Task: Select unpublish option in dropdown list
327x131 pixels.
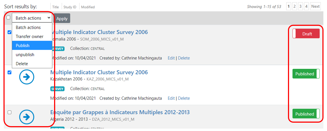Action: click(32, 55)
